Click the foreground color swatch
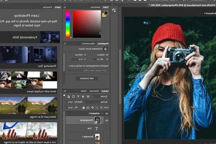This screenshot has height=144, width=216. (x=106, y=13)
